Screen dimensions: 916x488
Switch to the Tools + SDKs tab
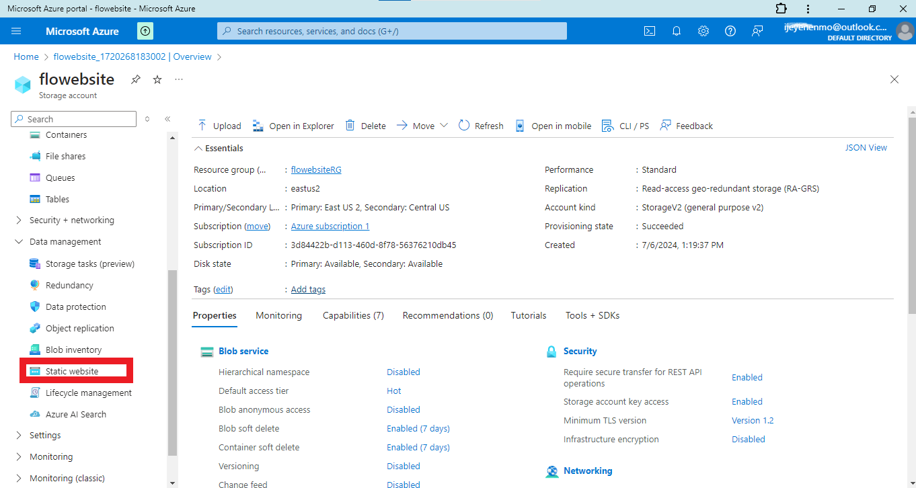pyautogui.click(x=593, y=315)
